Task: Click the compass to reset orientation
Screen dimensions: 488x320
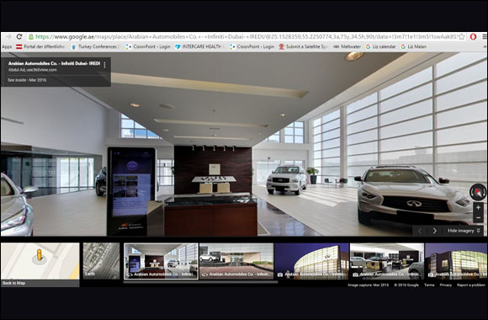Action: pos(478,192)
